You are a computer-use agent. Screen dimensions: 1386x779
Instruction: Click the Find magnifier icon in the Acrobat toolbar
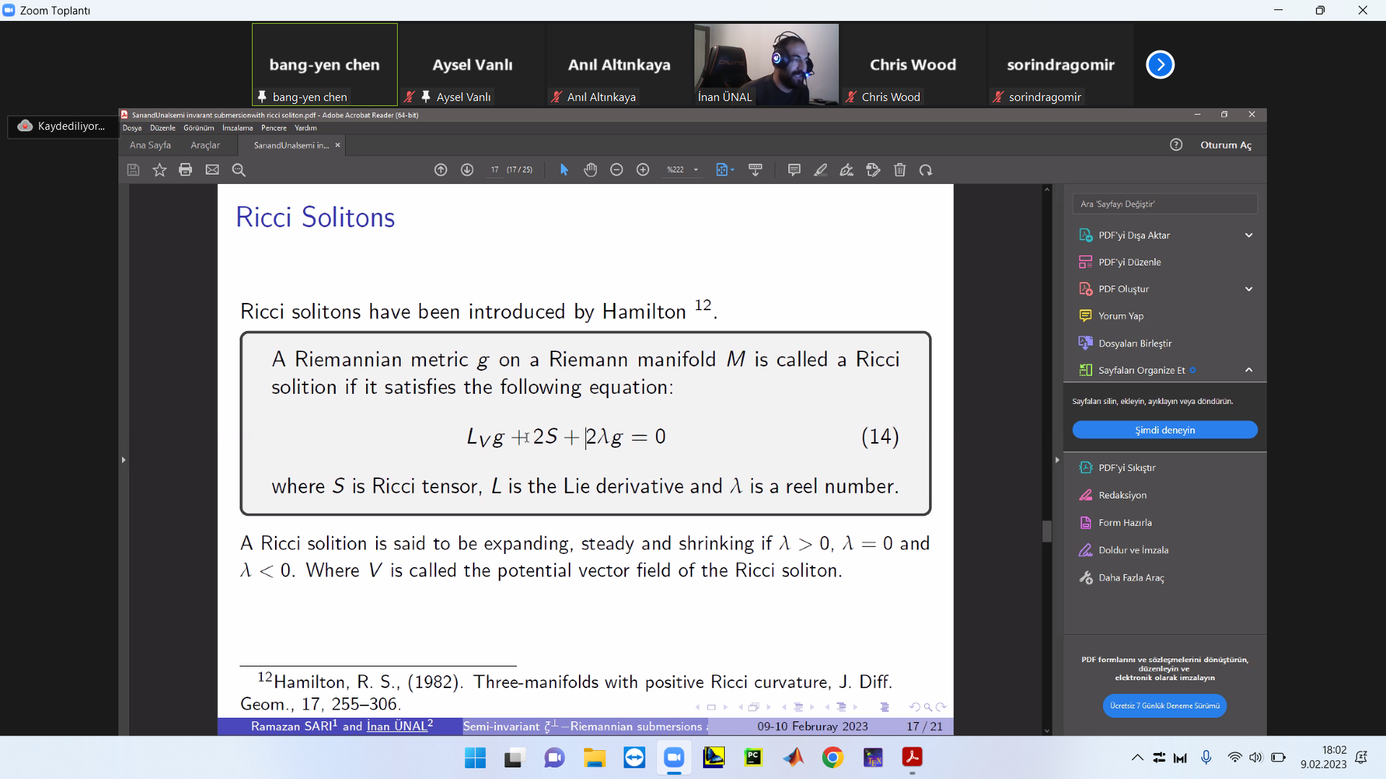[239, 170]
